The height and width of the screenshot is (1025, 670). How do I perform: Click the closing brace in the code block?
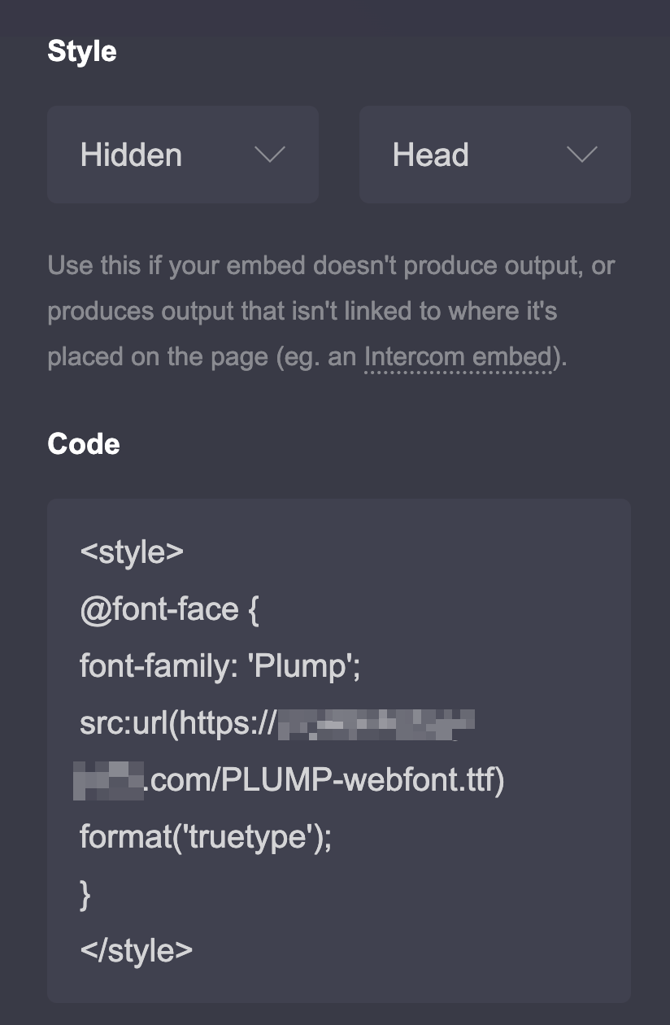point(85,893)
